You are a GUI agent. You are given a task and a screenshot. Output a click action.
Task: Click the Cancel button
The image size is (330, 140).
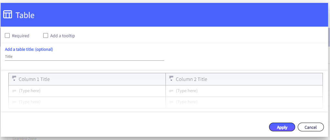click(x=311, y=127)
